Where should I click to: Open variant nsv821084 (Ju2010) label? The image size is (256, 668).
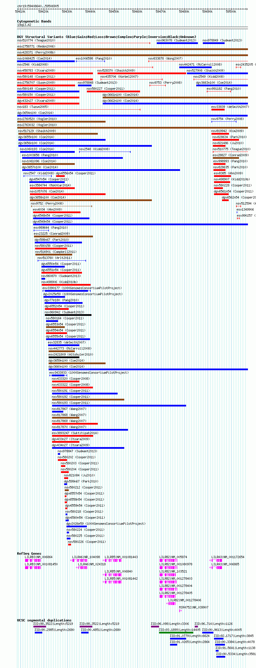point(79,476)
